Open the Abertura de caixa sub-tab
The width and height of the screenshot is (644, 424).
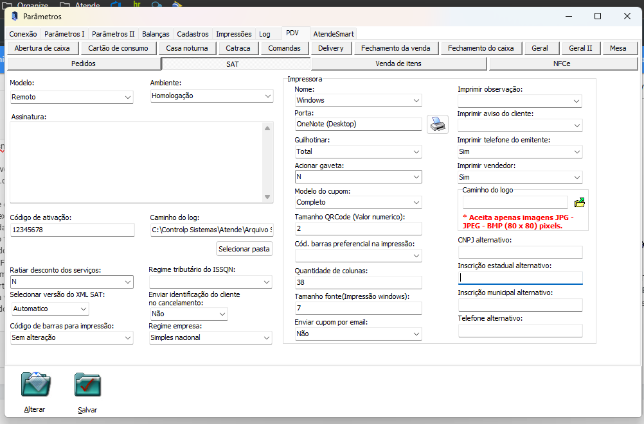[x=42, y=48]
